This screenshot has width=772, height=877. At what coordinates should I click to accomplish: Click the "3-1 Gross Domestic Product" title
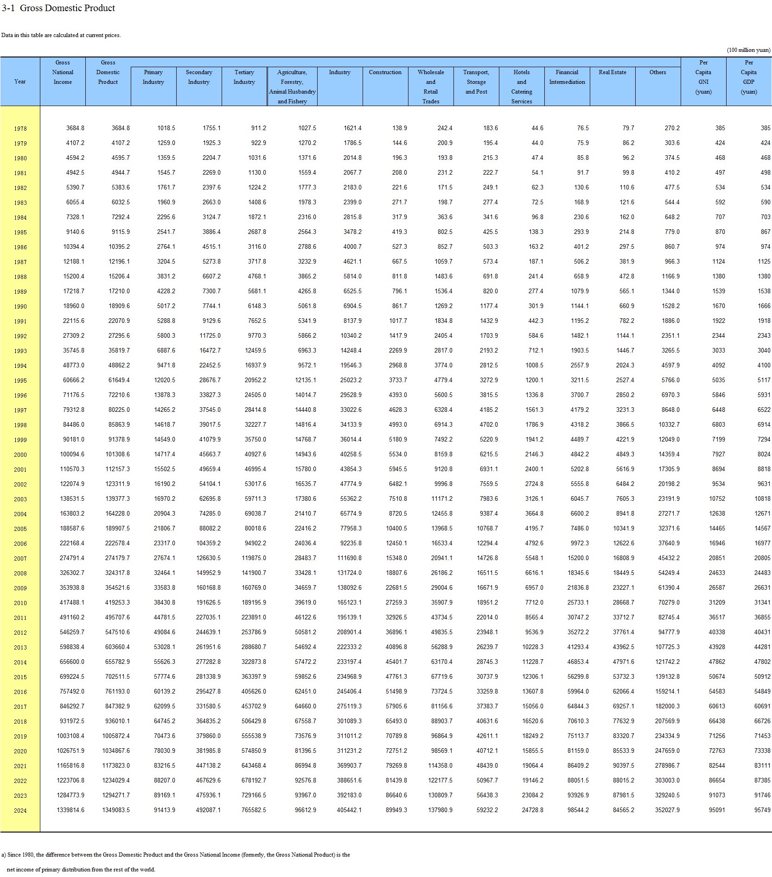coord(58,8)
